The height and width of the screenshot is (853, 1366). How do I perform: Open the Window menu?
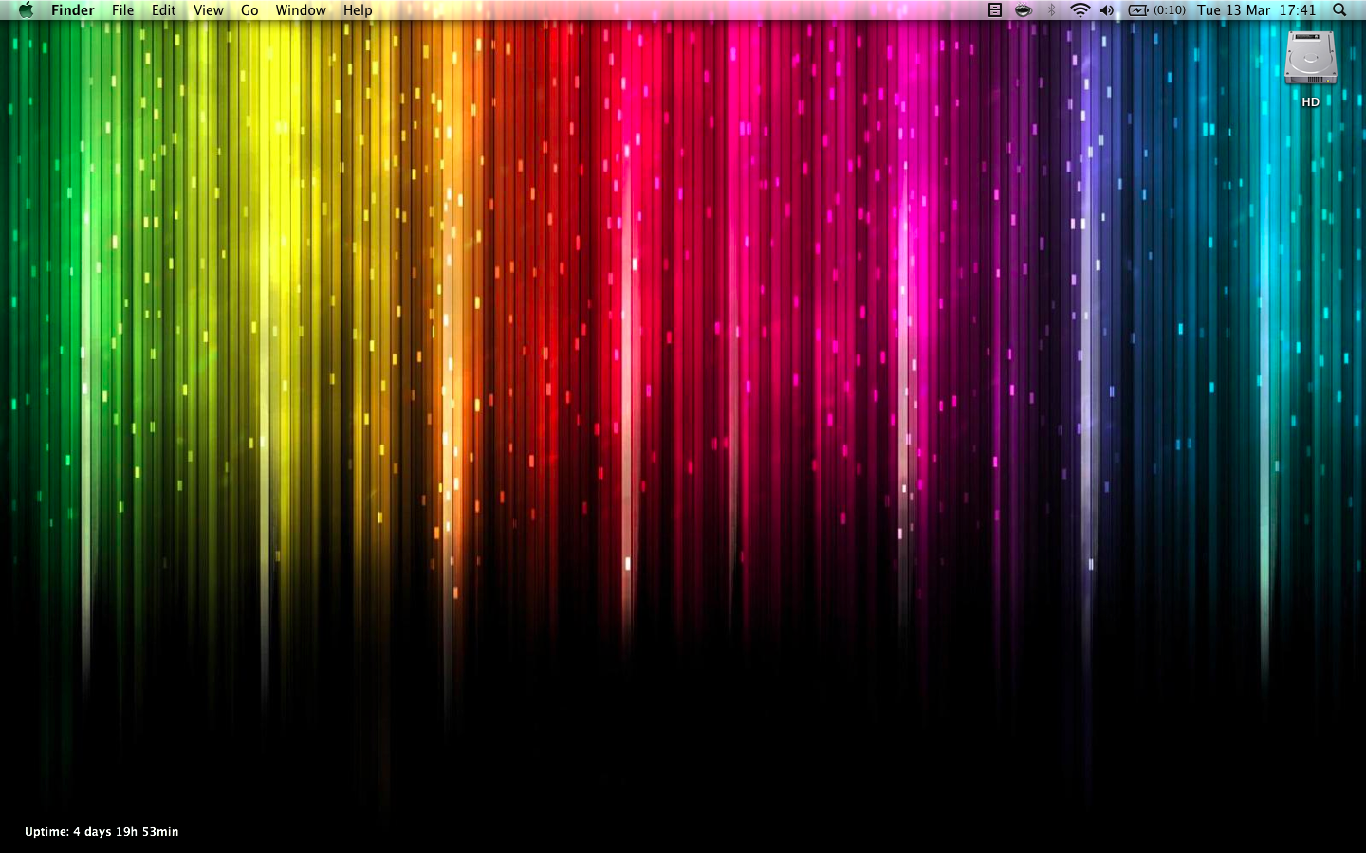pyautogui.click(x=301, y=10)
